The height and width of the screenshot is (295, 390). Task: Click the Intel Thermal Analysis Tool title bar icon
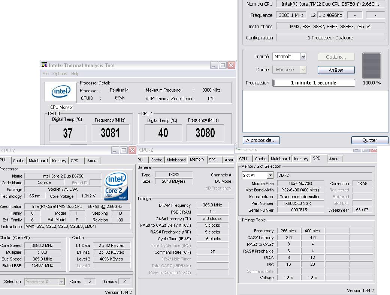pyautogui.click(x=44, y=65)
